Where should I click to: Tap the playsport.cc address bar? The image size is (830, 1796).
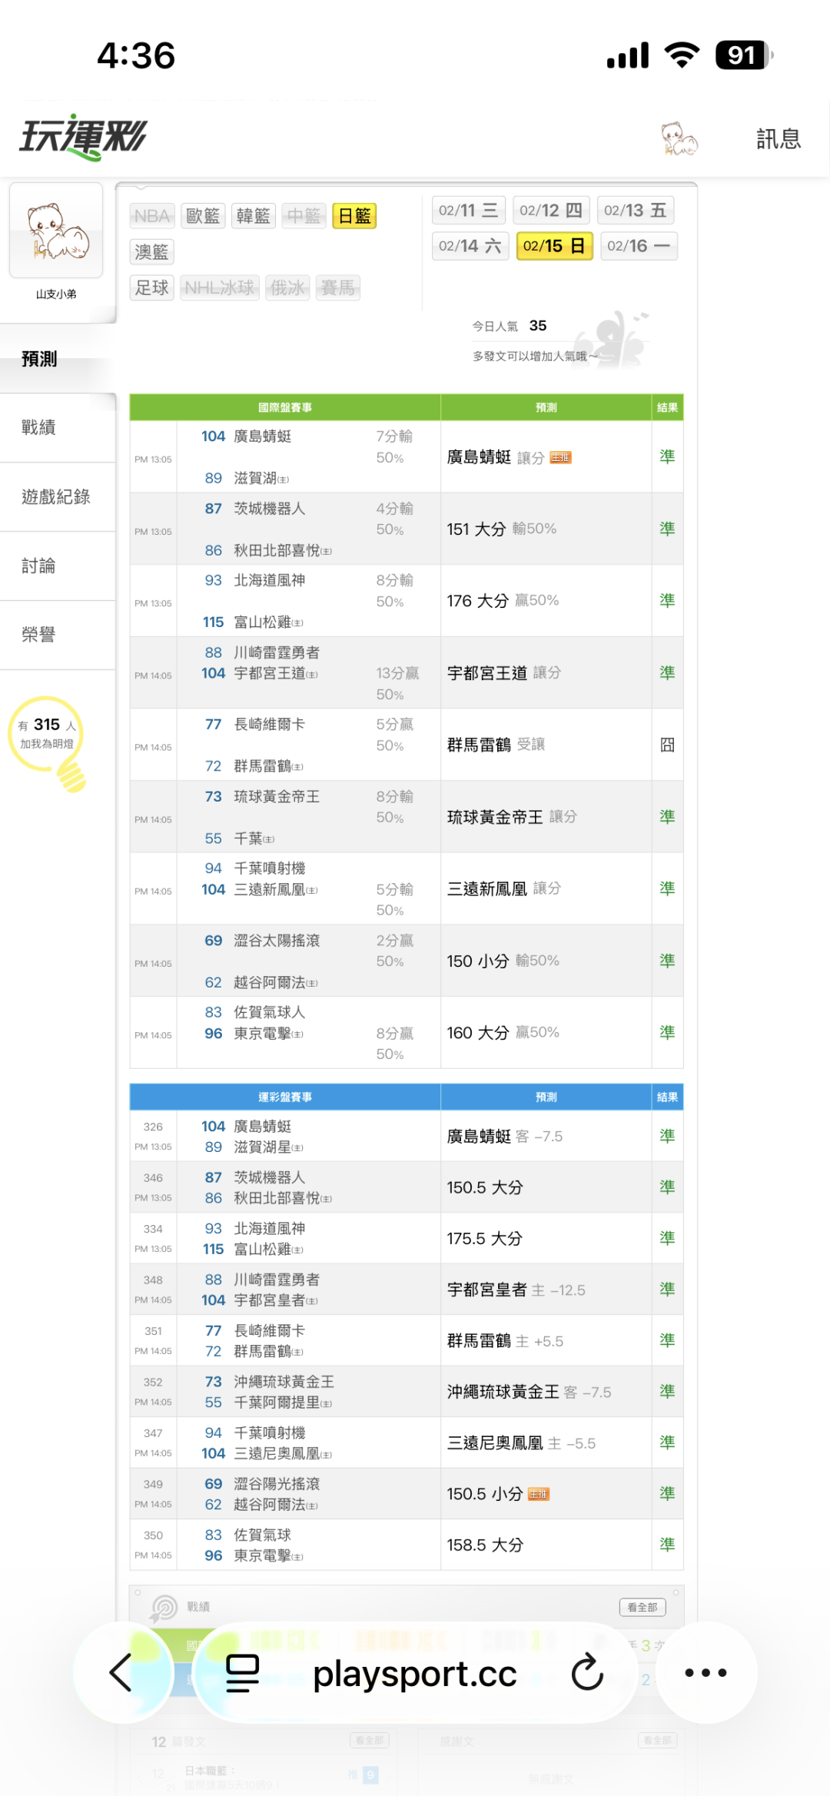point(415,1673)
